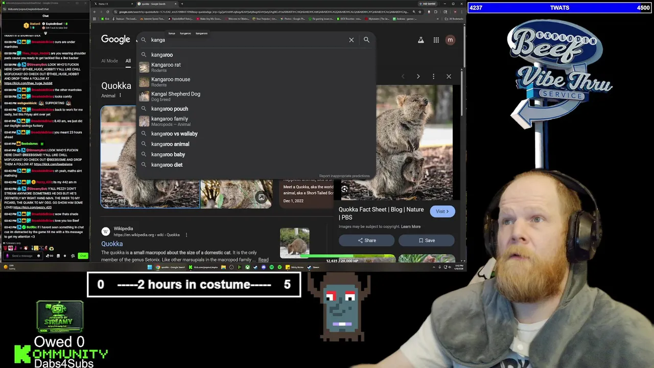
Task: Click Save button under quokka image
Action: (x=427, y=240)
